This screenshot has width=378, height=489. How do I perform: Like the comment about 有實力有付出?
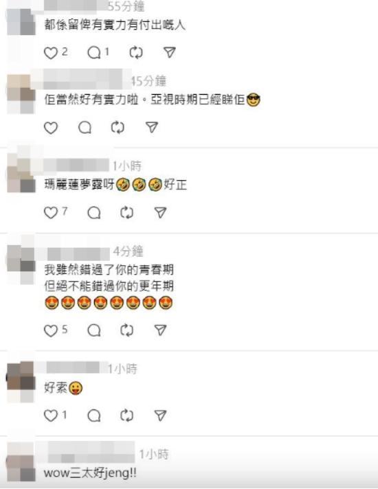pyautogui.click(x=51, y=53)
